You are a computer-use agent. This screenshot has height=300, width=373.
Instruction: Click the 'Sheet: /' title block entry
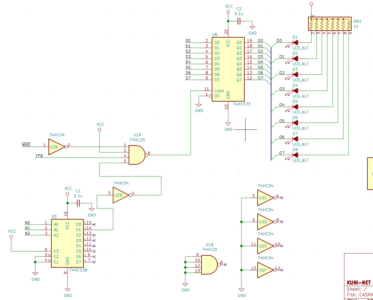pos(357,289)
